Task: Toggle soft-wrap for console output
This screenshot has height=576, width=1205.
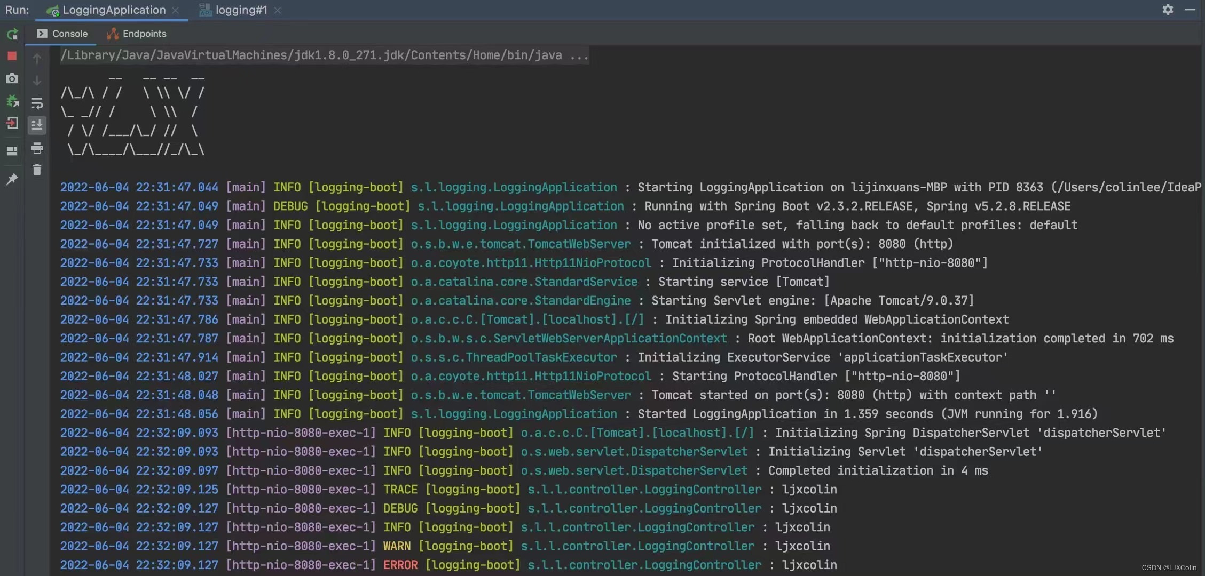Action: click(x=37, y=103)
